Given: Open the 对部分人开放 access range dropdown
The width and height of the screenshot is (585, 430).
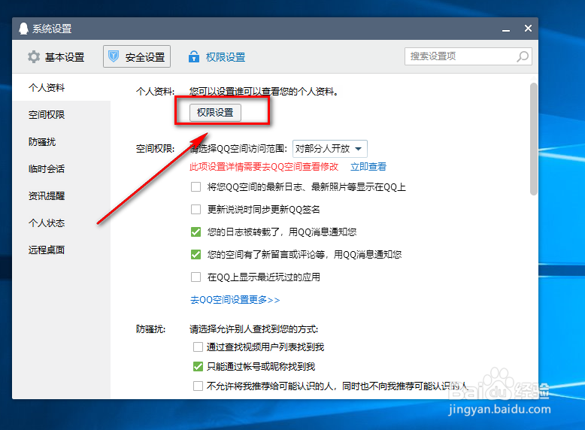Looking at the screenshot, I should click(x=330, y=149).
